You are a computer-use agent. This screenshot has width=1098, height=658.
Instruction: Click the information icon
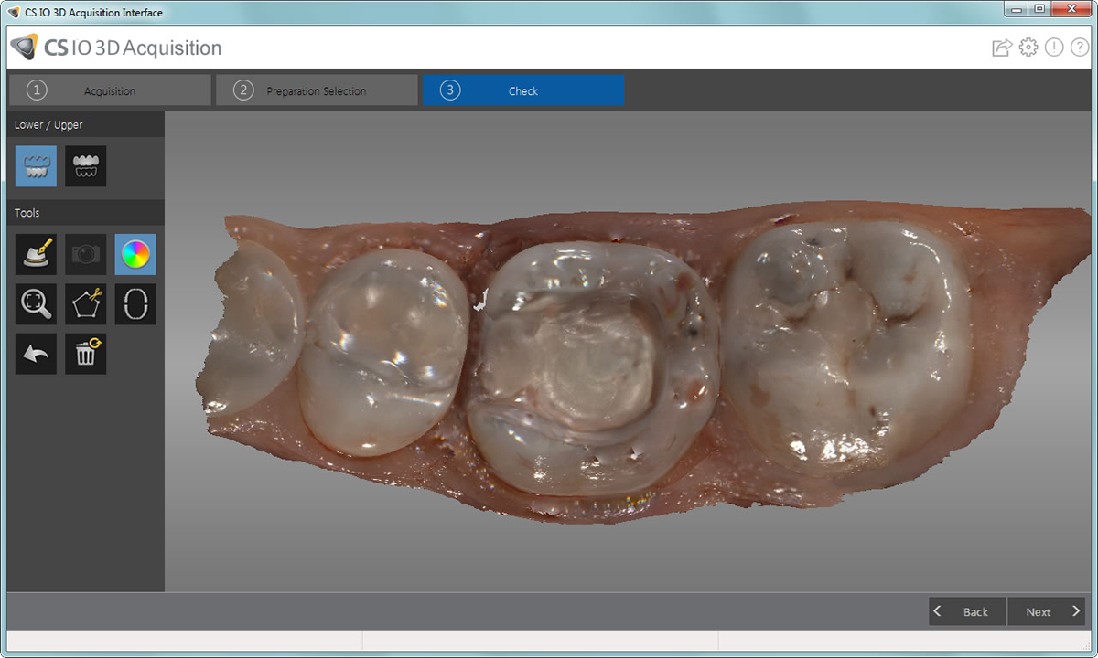pyautogui.click(x=1054, y=47)
